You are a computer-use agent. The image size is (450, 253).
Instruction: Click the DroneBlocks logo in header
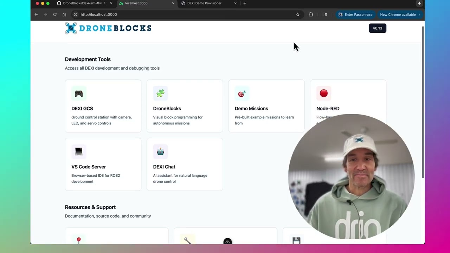(108, 28)
